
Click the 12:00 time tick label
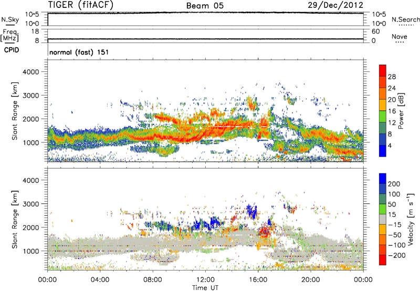(x=205, y=280)
